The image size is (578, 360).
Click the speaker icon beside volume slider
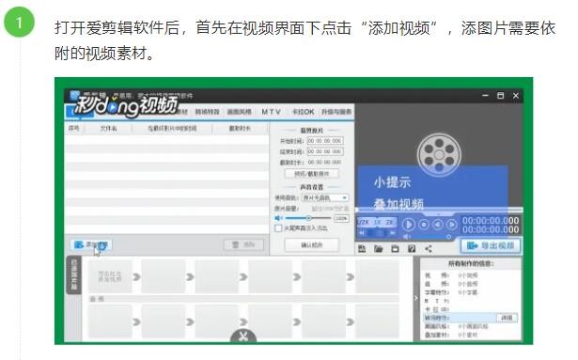tap(278, 218)
